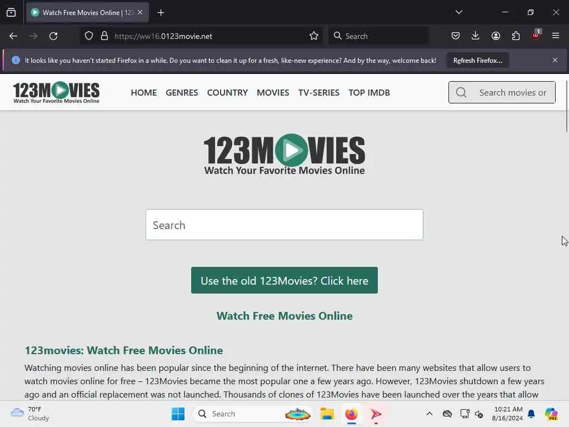
Task: Open the TV-SERIES nav item
Action: [318, 93]
